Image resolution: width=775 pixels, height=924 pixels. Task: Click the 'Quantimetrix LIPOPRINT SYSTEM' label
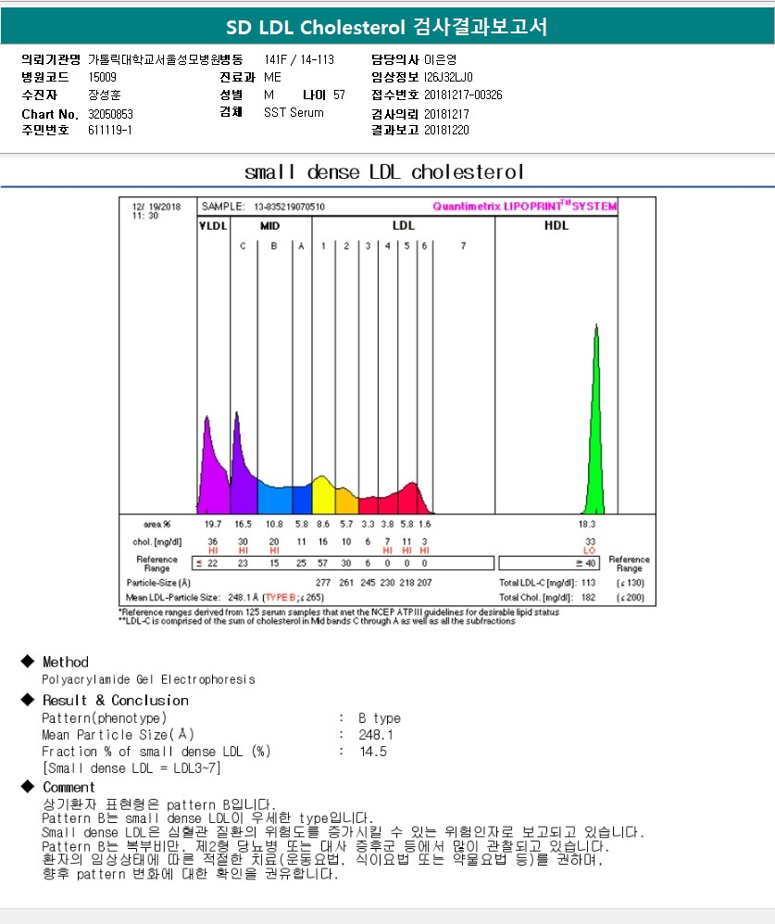pos(524,207)
